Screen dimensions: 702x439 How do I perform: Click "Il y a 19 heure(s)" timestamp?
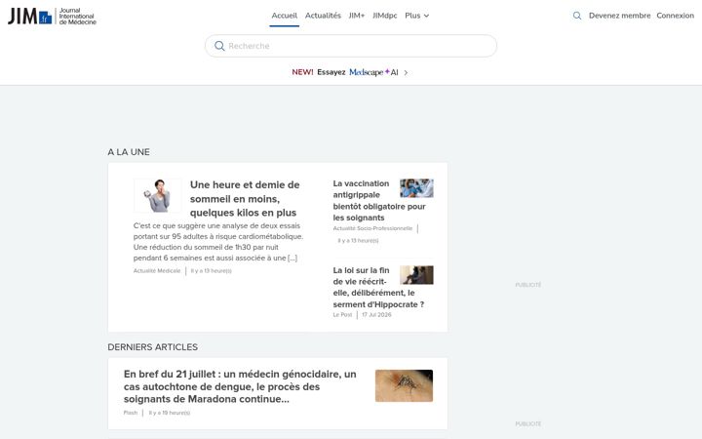[170, 413]
